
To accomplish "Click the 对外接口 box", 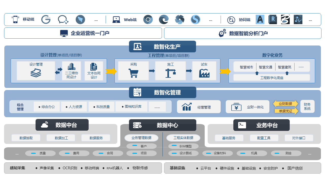I will coord(299,138).
